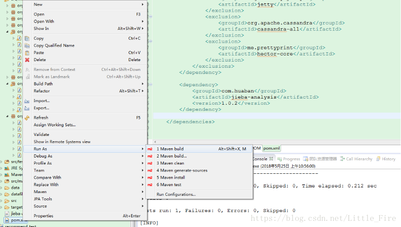This screenshot has width=401, height=227.
Task: Open the New submenu
Action: point(85,4)
